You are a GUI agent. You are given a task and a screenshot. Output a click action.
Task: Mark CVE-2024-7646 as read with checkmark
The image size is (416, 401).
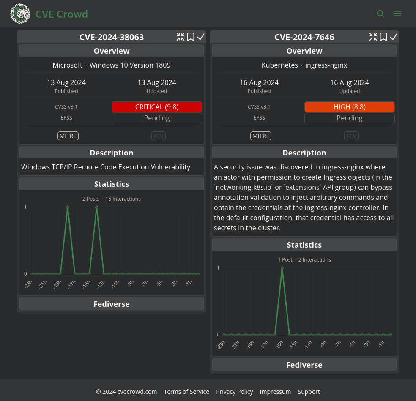[x=394, y=37]
